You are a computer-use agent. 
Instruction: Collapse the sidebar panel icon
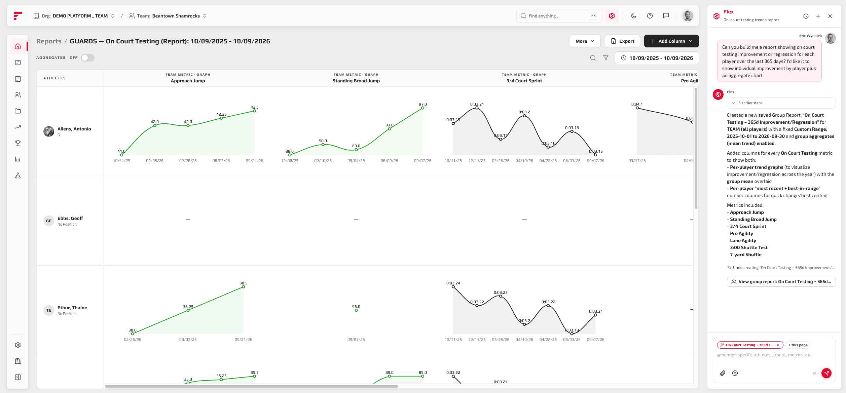click(18, 377)
